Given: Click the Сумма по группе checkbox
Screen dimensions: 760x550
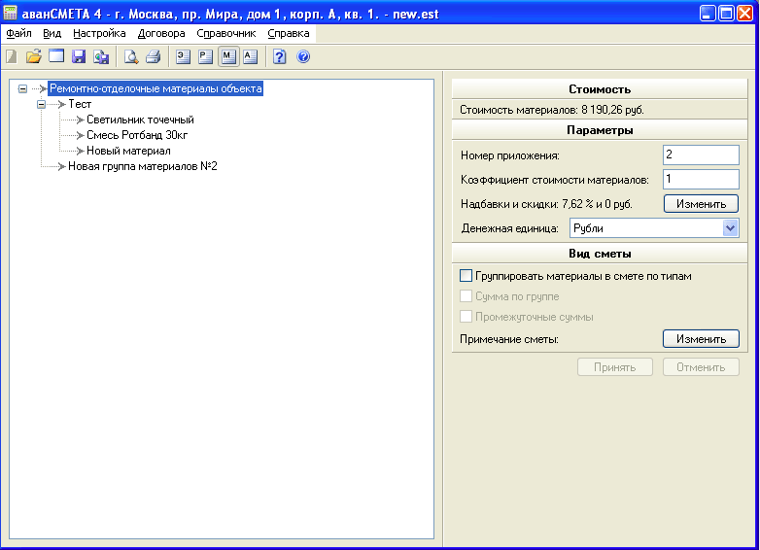Looking at the screenshot, I should [x=466, y=296].
